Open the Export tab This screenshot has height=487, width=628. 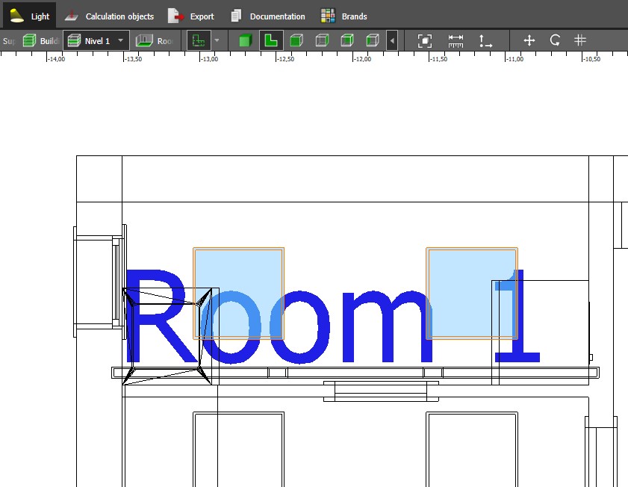tap(191, 16)
